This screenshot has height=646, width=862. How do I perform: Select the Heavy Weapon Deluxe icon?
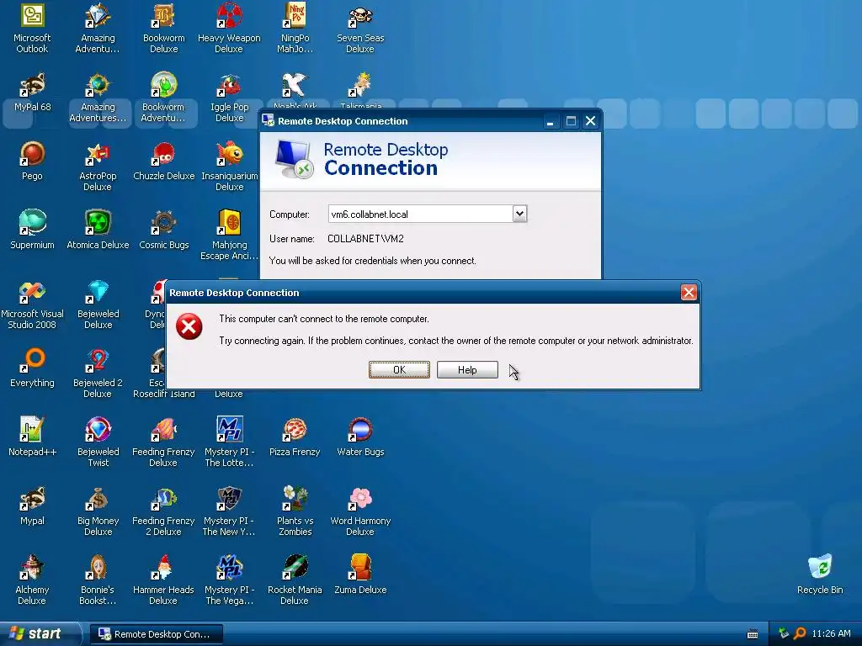[229, 29]
